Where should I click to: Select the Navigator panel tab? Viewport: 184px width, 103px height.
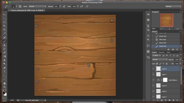155,12
